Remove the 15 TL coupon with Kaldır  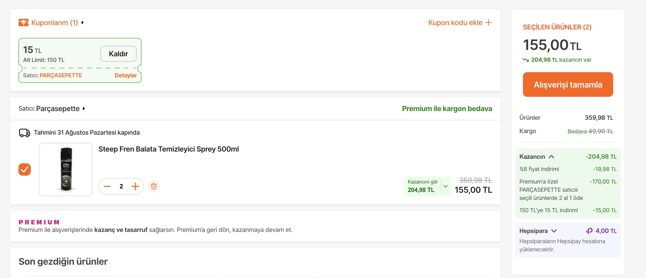pos(118,54)
